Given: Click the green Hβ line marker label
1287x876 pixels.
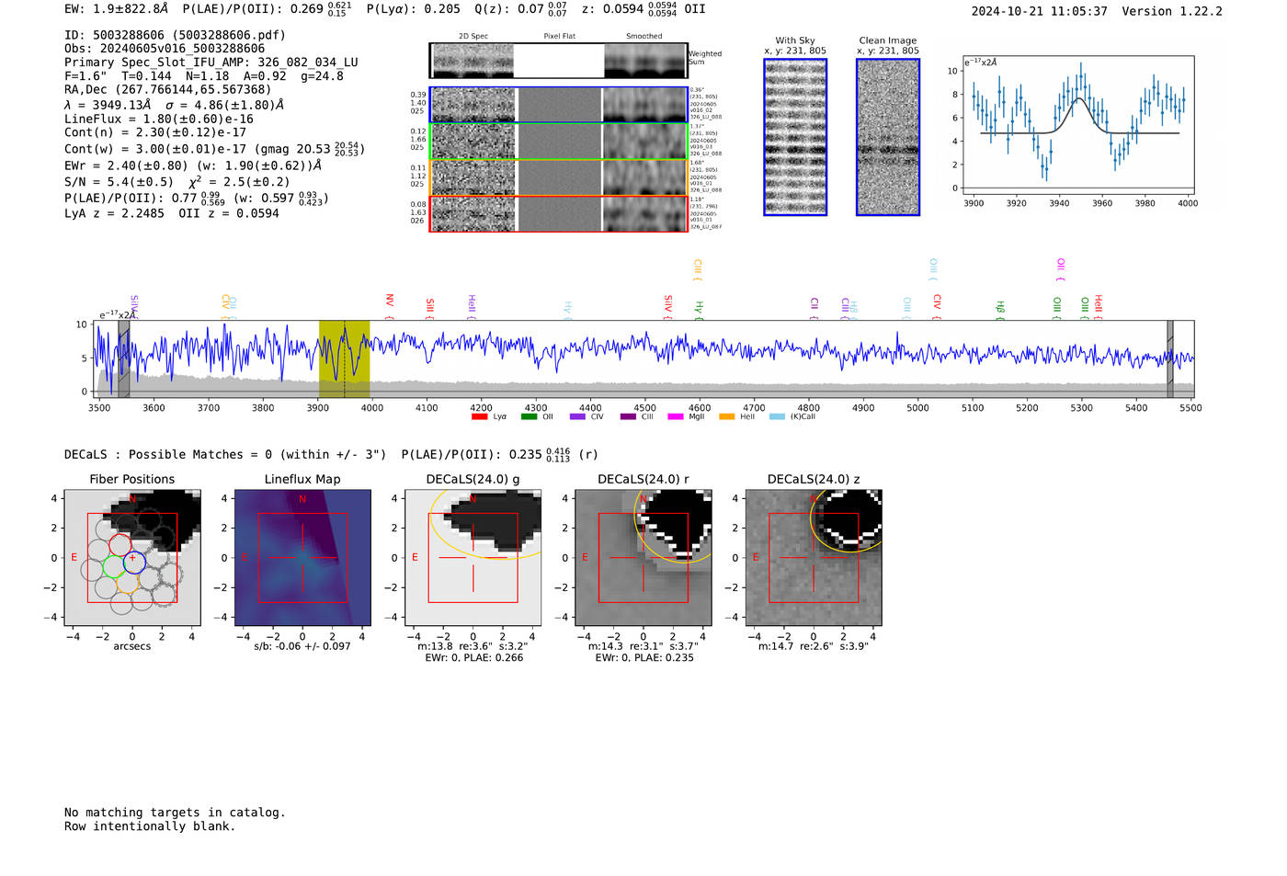Looking at the screenshot, I should click(x=1000, y=307).
